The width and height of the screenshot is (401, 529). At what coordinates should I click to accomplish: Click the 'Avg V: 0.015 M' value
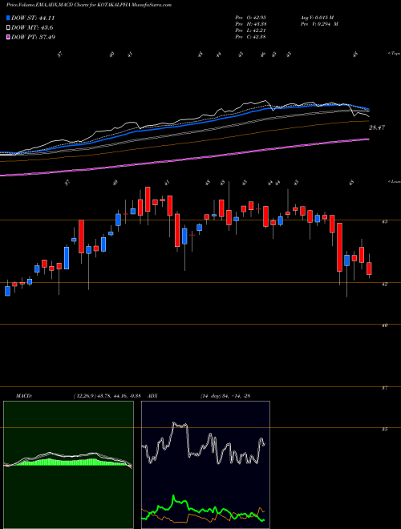317,17
